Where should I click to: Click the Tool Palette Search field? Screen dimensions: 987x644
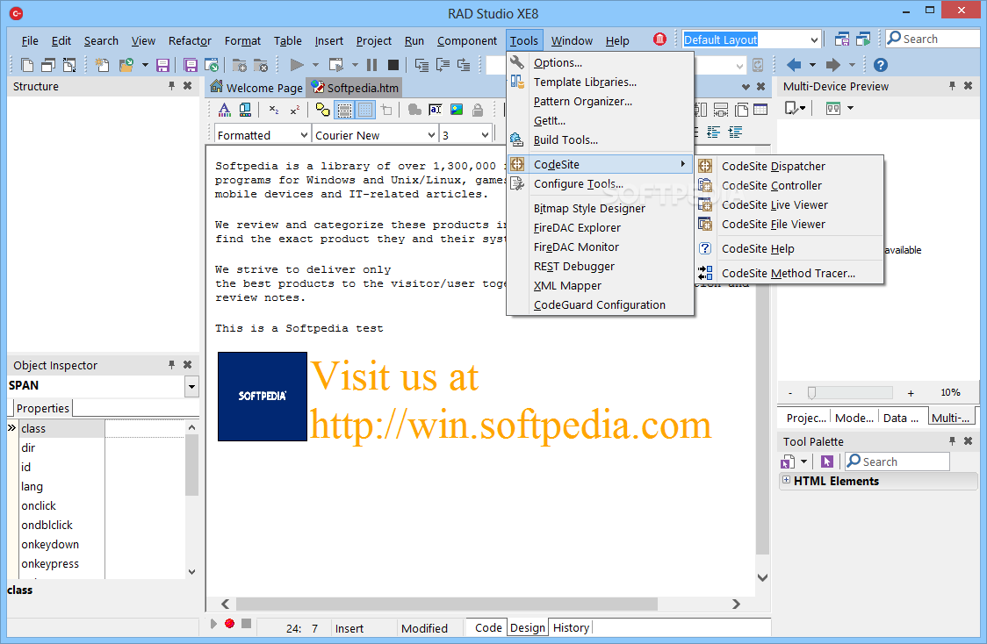(x=897, y=462)
